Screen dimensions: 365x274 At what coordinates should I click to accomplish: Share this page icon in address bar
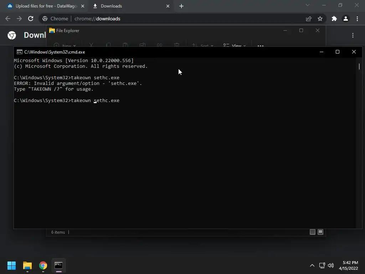coord(309,19)
